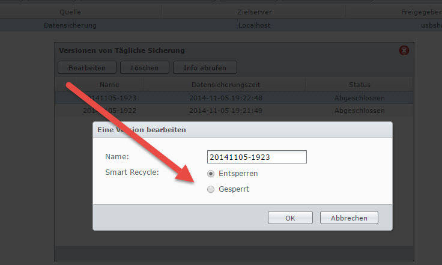Close the Versionen von Tägliche Sicherung window
The height and width of the screenshot is (265, 442).
tap(404, 50)
